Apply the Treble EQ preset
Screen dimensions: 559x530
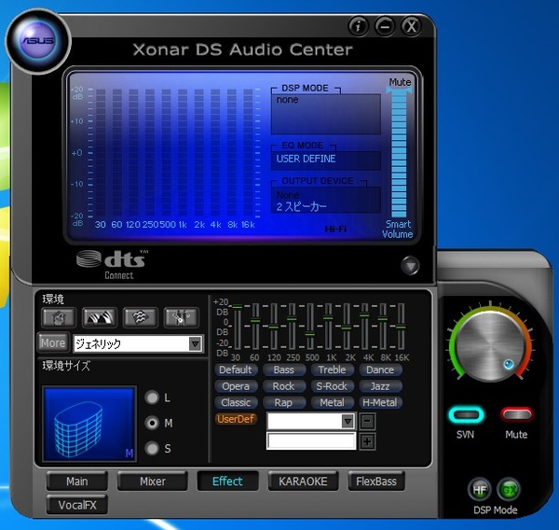click(x=332, y=370)
